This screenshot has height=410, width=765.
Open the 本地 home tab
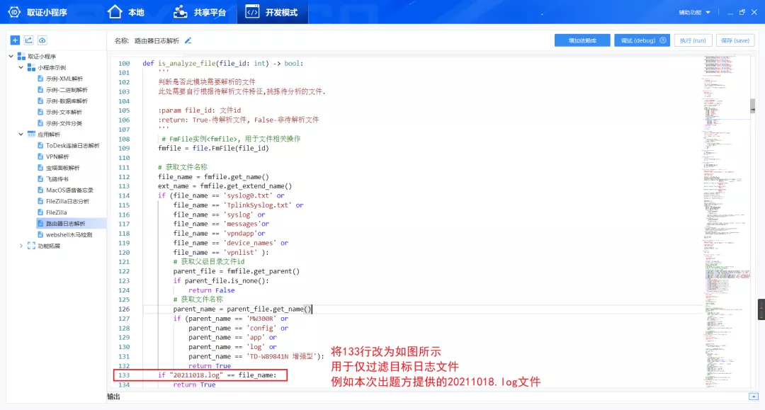click(x=126, y=12)
